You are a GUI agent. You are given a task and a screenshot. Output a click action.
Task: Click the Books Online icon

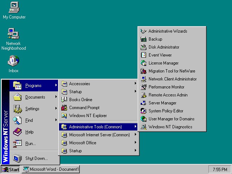[x=64, y=100]
